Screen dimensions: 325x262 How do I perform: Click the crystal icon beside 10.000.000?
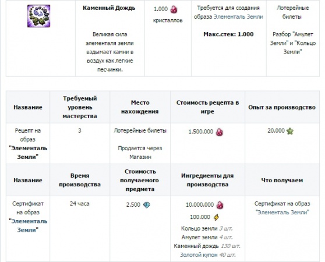pyautogui.click(x=220, y=205)
